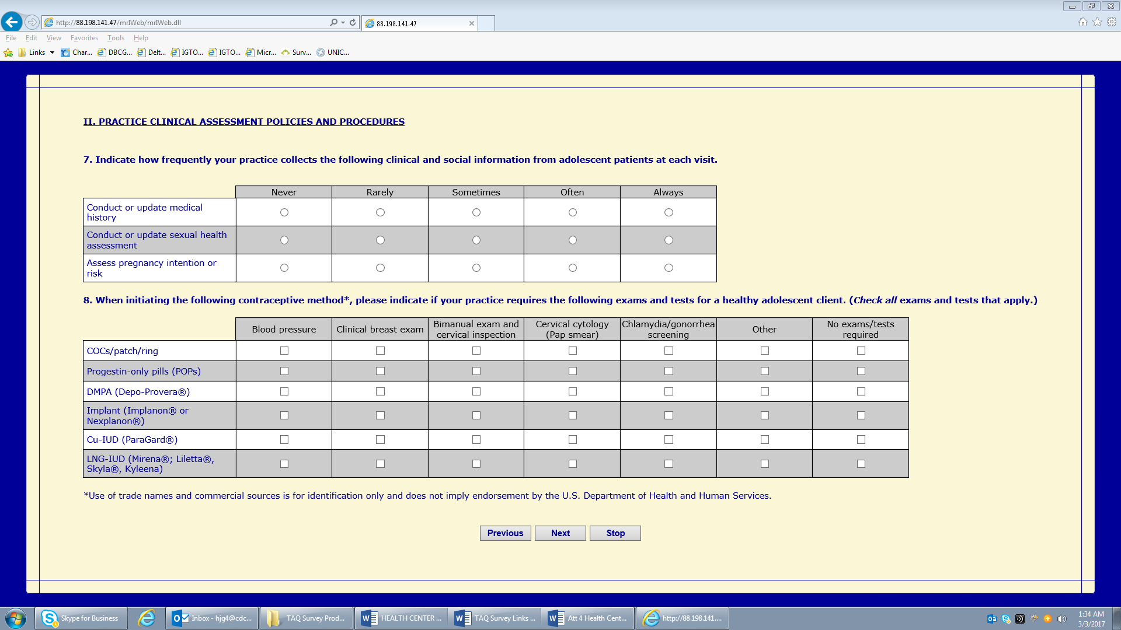Check No exams/tests required for Cu-IUD (ParaGard)
Viewport: 1121px width, 630px height.
[x=861, y=439]
